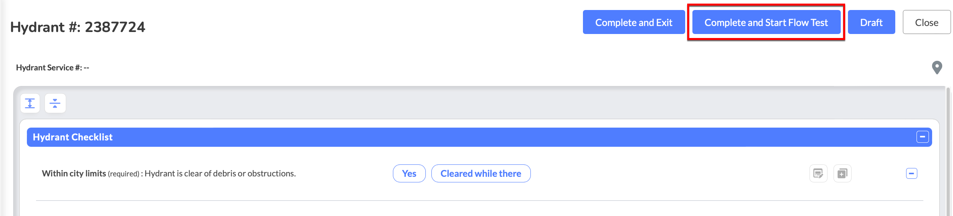Collapse the Within city limits row
This screenshot has width=953, height=216.
point(911,174)
